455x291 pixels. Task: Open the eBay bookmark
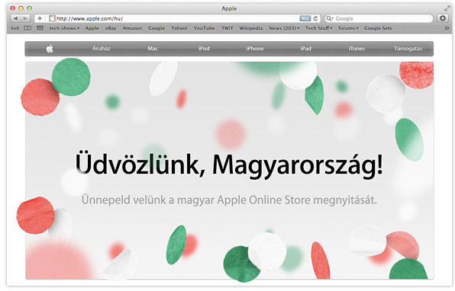(x=111, y=28)
